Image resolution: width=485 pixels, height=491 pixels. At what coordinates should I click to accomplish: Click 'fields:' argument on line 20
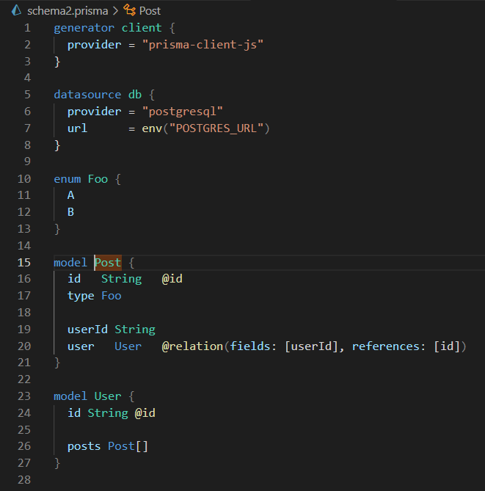click(x=253, y=346)
